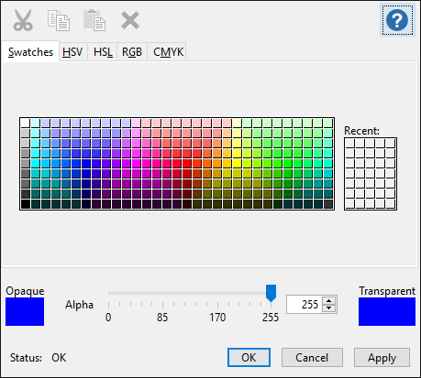The image size is (421, 378).
Task: Confirm the color with the OK button
Action: tap(249, 358)
